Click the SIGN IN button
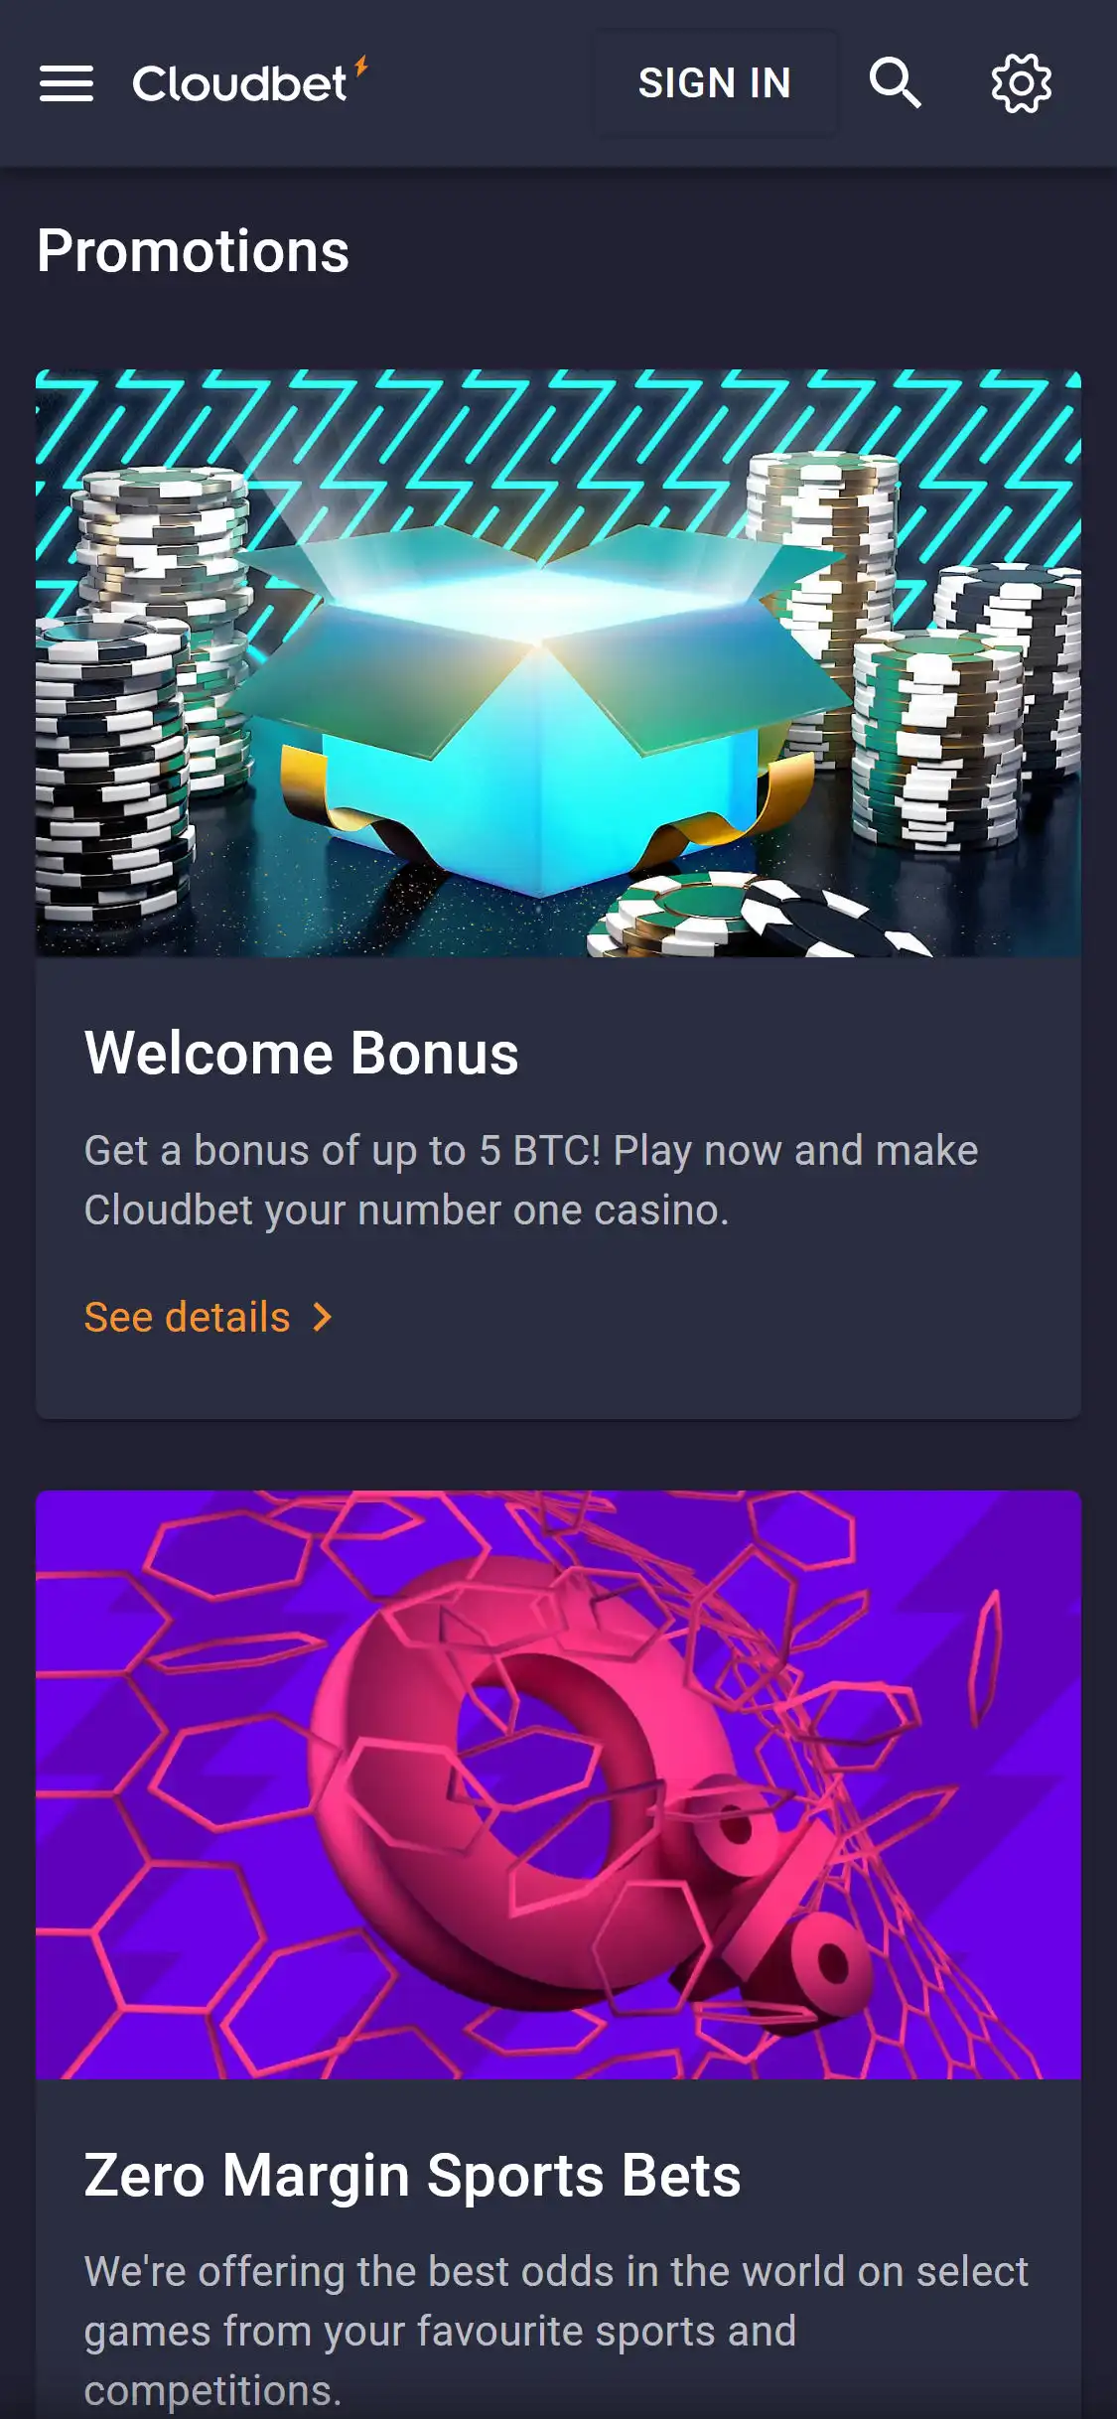 pyautogui.click(x=715, y=83)
